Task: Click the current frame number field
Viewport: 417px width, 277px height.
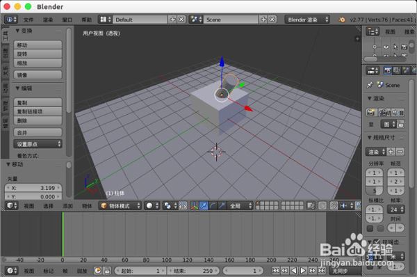Action: pyautogui.click(x=243, y=271)
